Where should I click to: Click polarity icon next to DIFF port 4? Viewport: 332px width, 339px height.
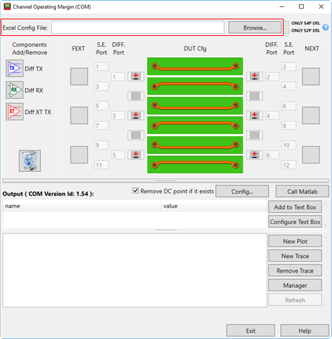tap(255, 115)
